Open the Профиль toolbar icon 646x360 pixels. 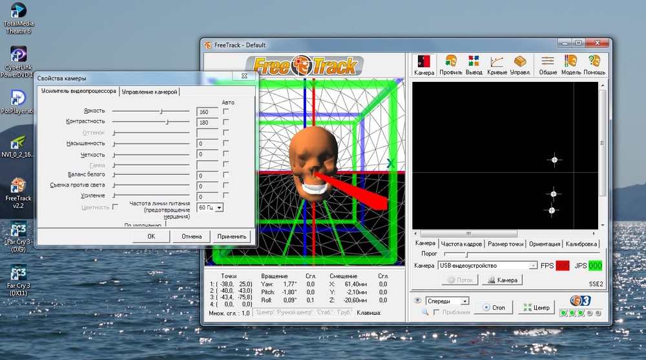pyautogui.click(x=451, y=65)
